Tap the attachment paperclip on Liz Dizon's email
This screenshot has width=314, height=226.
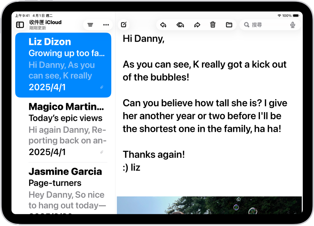click(x=102, y=87)
